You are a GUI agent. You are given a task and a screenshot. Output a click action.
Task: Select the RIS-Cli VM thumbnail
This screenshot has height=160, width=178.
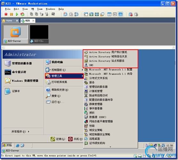click(39, 34)
